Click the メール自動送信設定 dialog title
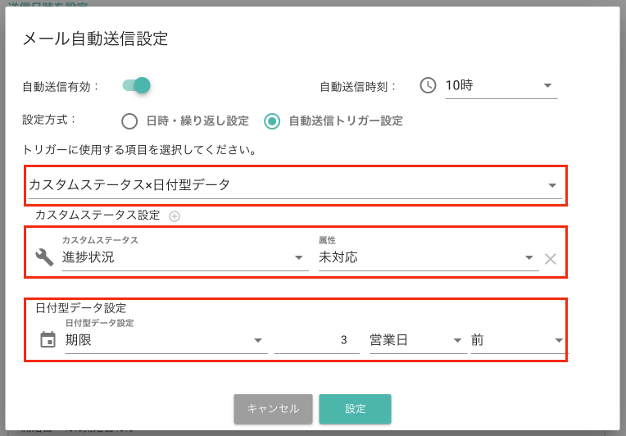 point(95,39)
